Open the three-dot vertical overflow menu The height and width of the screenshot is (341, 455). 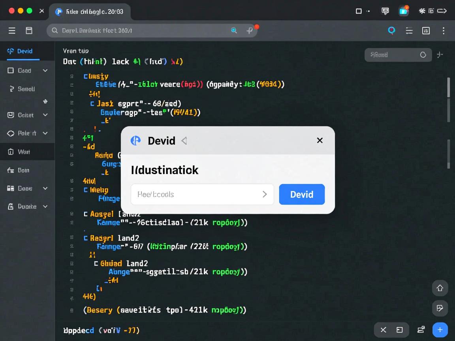tap(444, 31)
